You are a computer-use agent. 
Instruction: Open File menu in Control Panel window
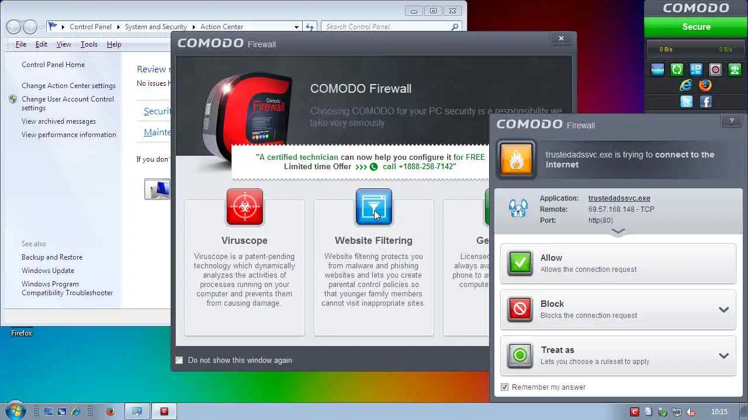click(21, 44)
